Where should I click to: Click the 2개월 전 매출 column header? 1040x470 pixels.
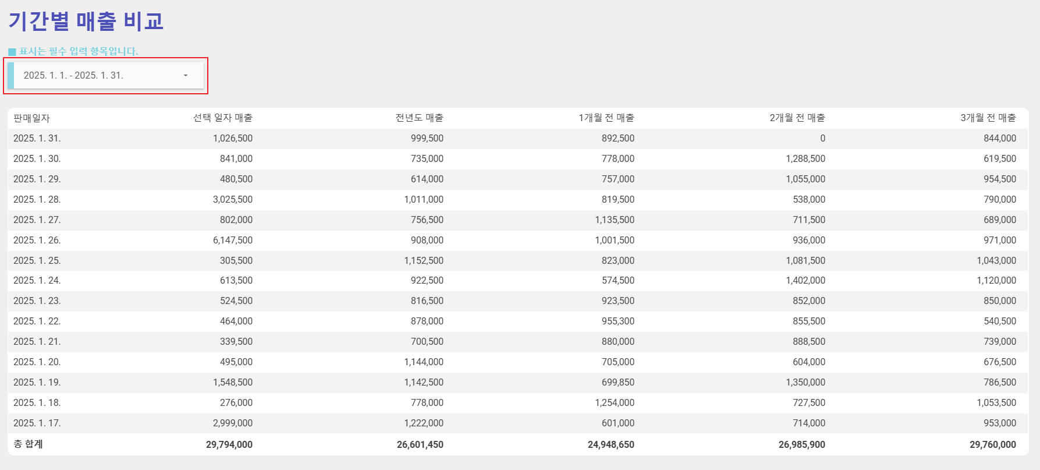pyautogui.click(x=797, y=118)
